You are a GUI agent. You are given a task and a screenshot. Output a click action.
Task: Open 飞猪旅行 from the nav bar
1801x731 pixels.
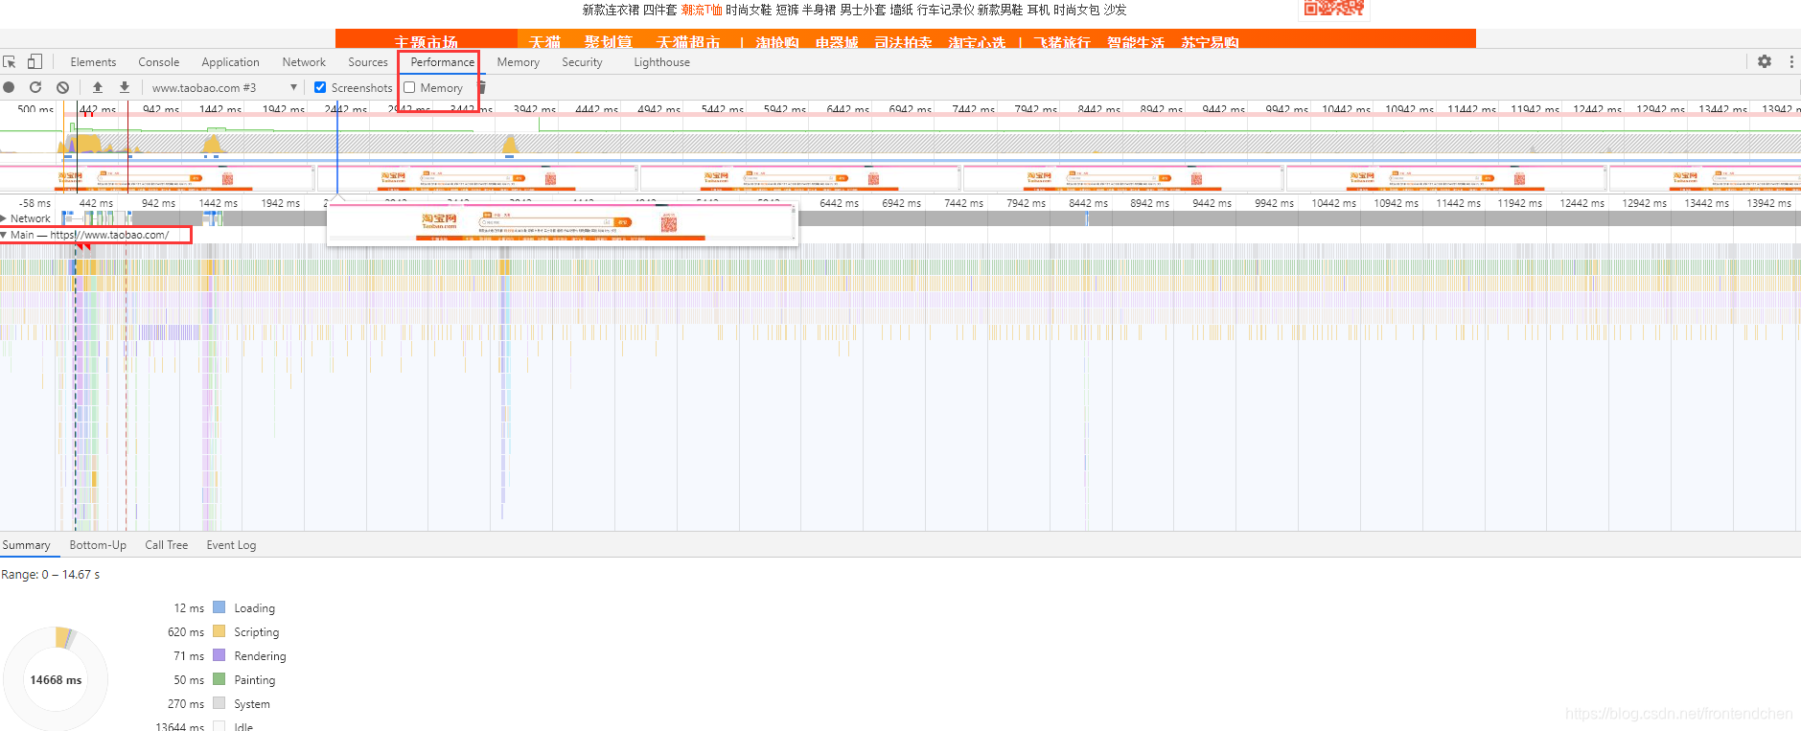tap(1062, 42)
